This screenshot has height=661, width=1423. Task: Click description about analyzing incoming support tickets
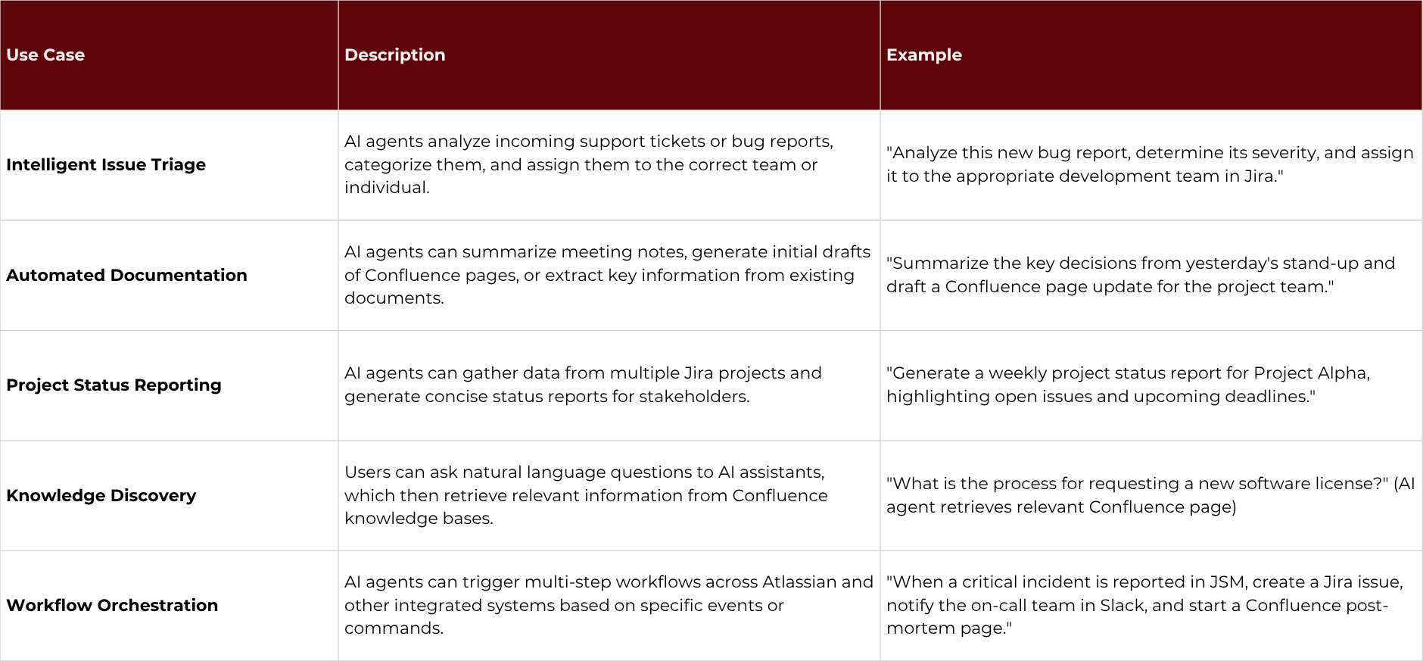[x=588, y=164]
